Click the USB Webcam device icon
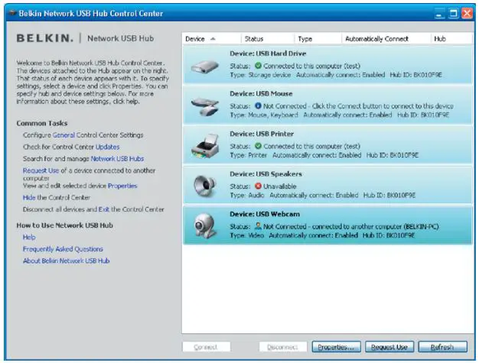The image size is (479, 363). (205, 226)
